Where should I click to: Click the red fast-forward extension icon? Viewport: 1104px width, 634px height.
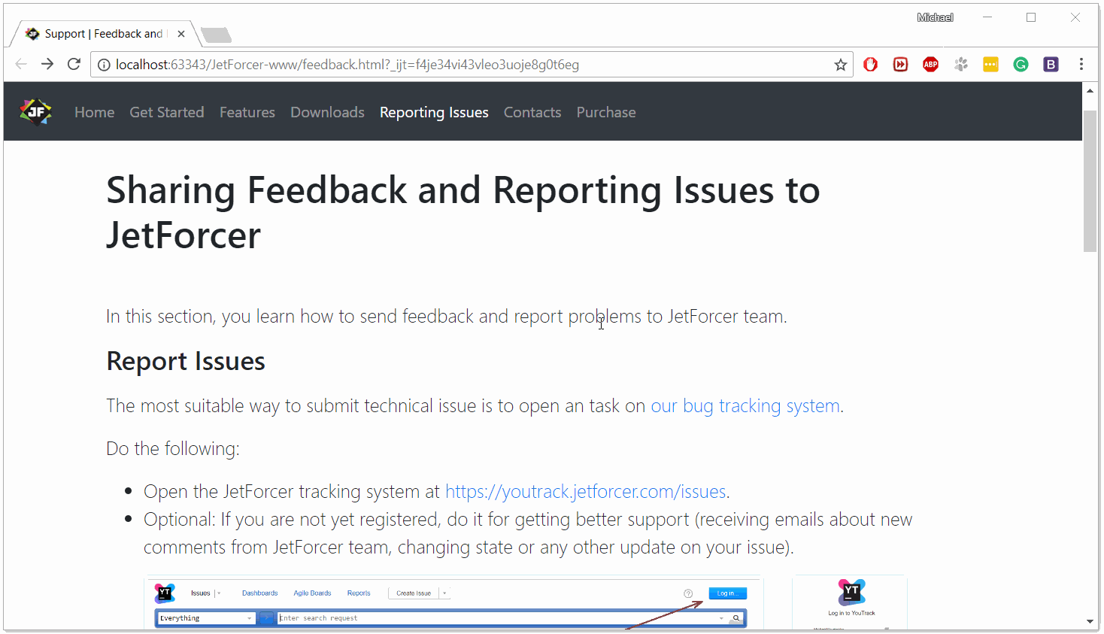900,65
